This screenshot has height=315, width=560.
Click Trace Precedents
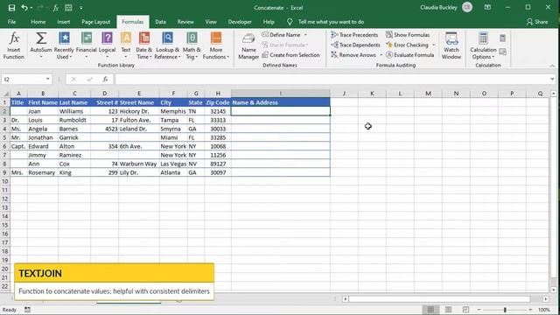[354, 35]
